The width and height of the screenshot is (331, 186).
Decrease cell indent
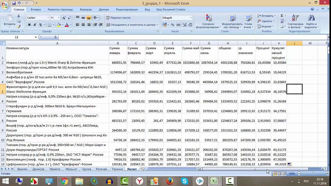point(95,25)
